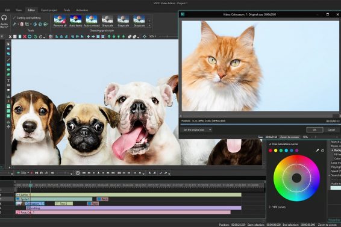This screenshot has height=227, width=341.
Task: Toggle the grid display icon
Action: 51,37
